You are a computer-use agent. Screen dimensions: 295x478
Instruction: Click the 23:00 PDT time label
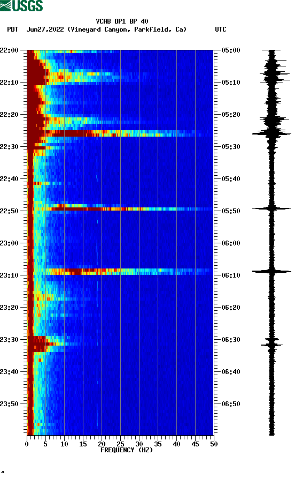9,243
